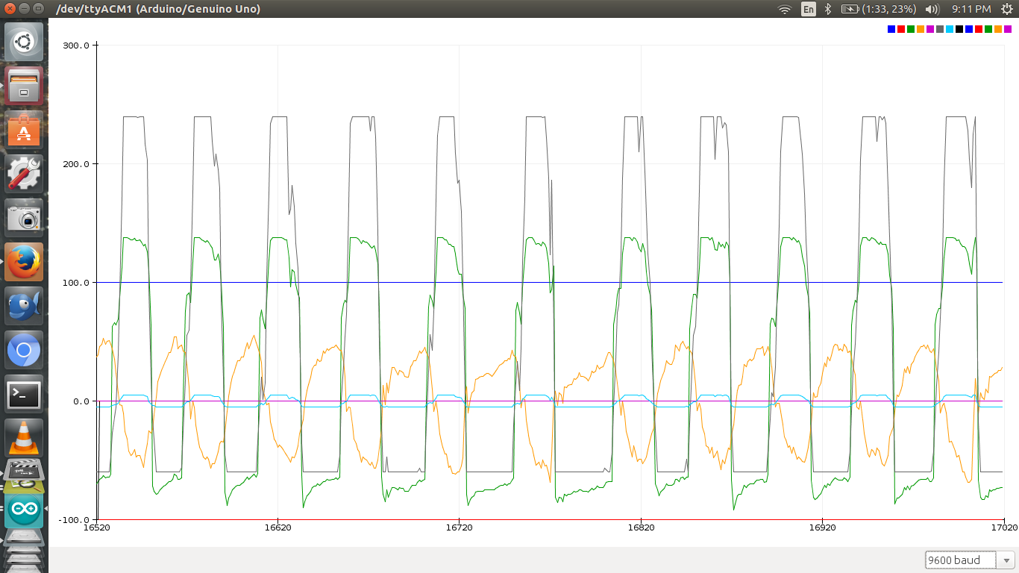Open the battery indicator showing 23%
The image size is (1019, 573).
click(x=880, y=9)
